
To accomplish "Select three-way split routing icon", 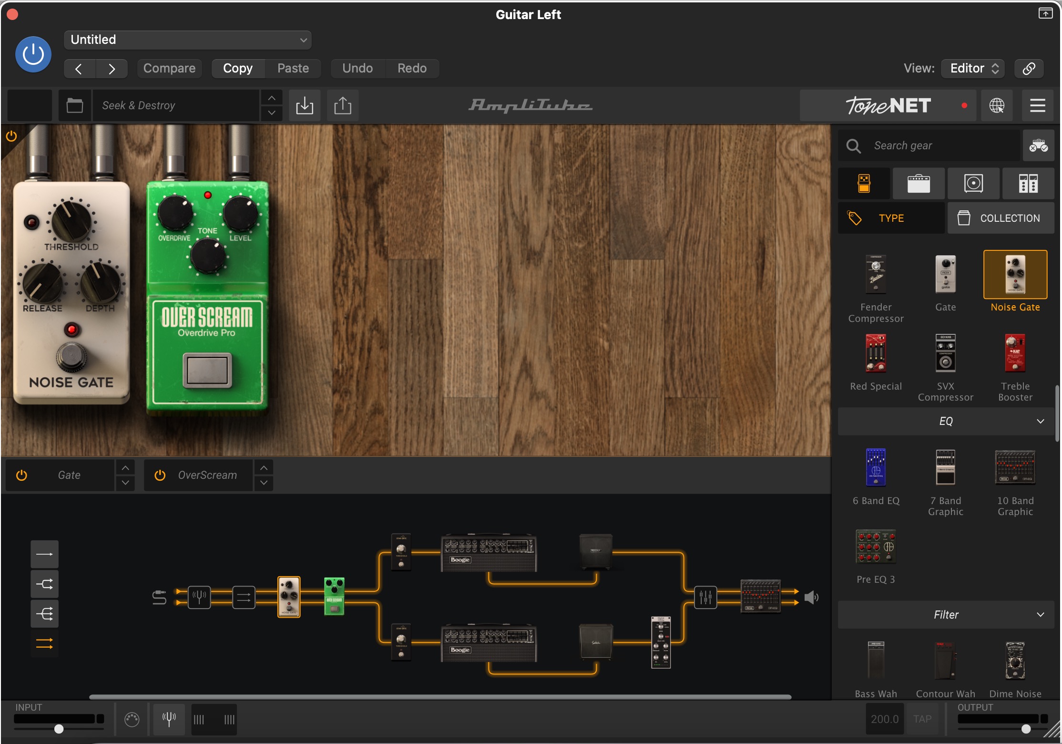I will point(44,614).
